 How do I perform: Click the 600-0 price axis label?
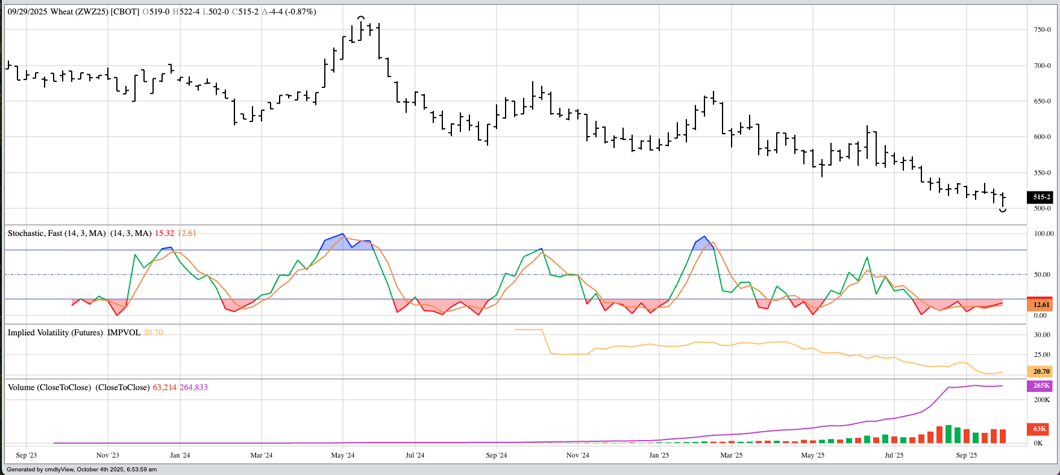1042,137
